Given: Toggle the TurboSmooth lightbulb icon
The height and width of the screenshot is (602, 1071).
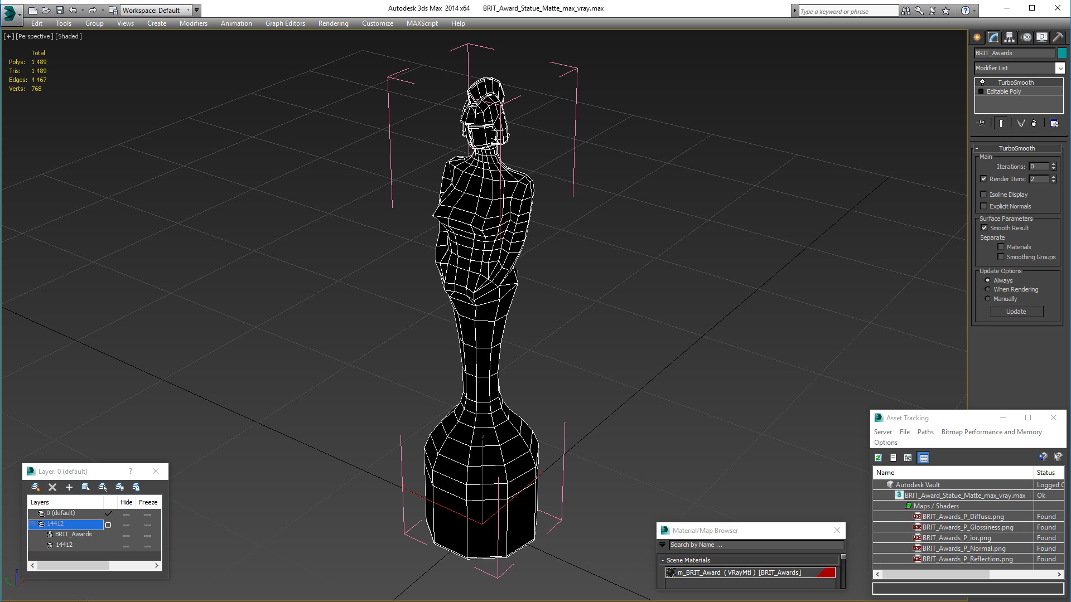Looking at the screenshot, I should [x=982, y=82].
